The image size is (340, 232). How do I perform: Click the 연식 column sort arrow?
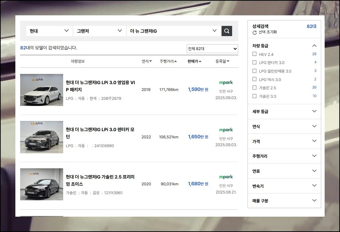click(151, 61)
